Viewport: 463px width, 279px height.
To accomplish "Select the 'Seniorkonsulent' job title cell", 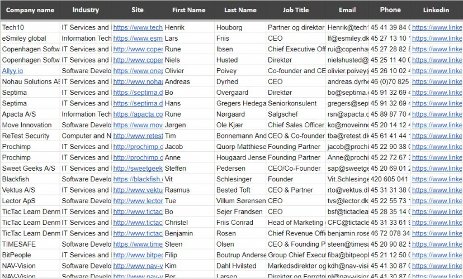I will tap(296, 103).
